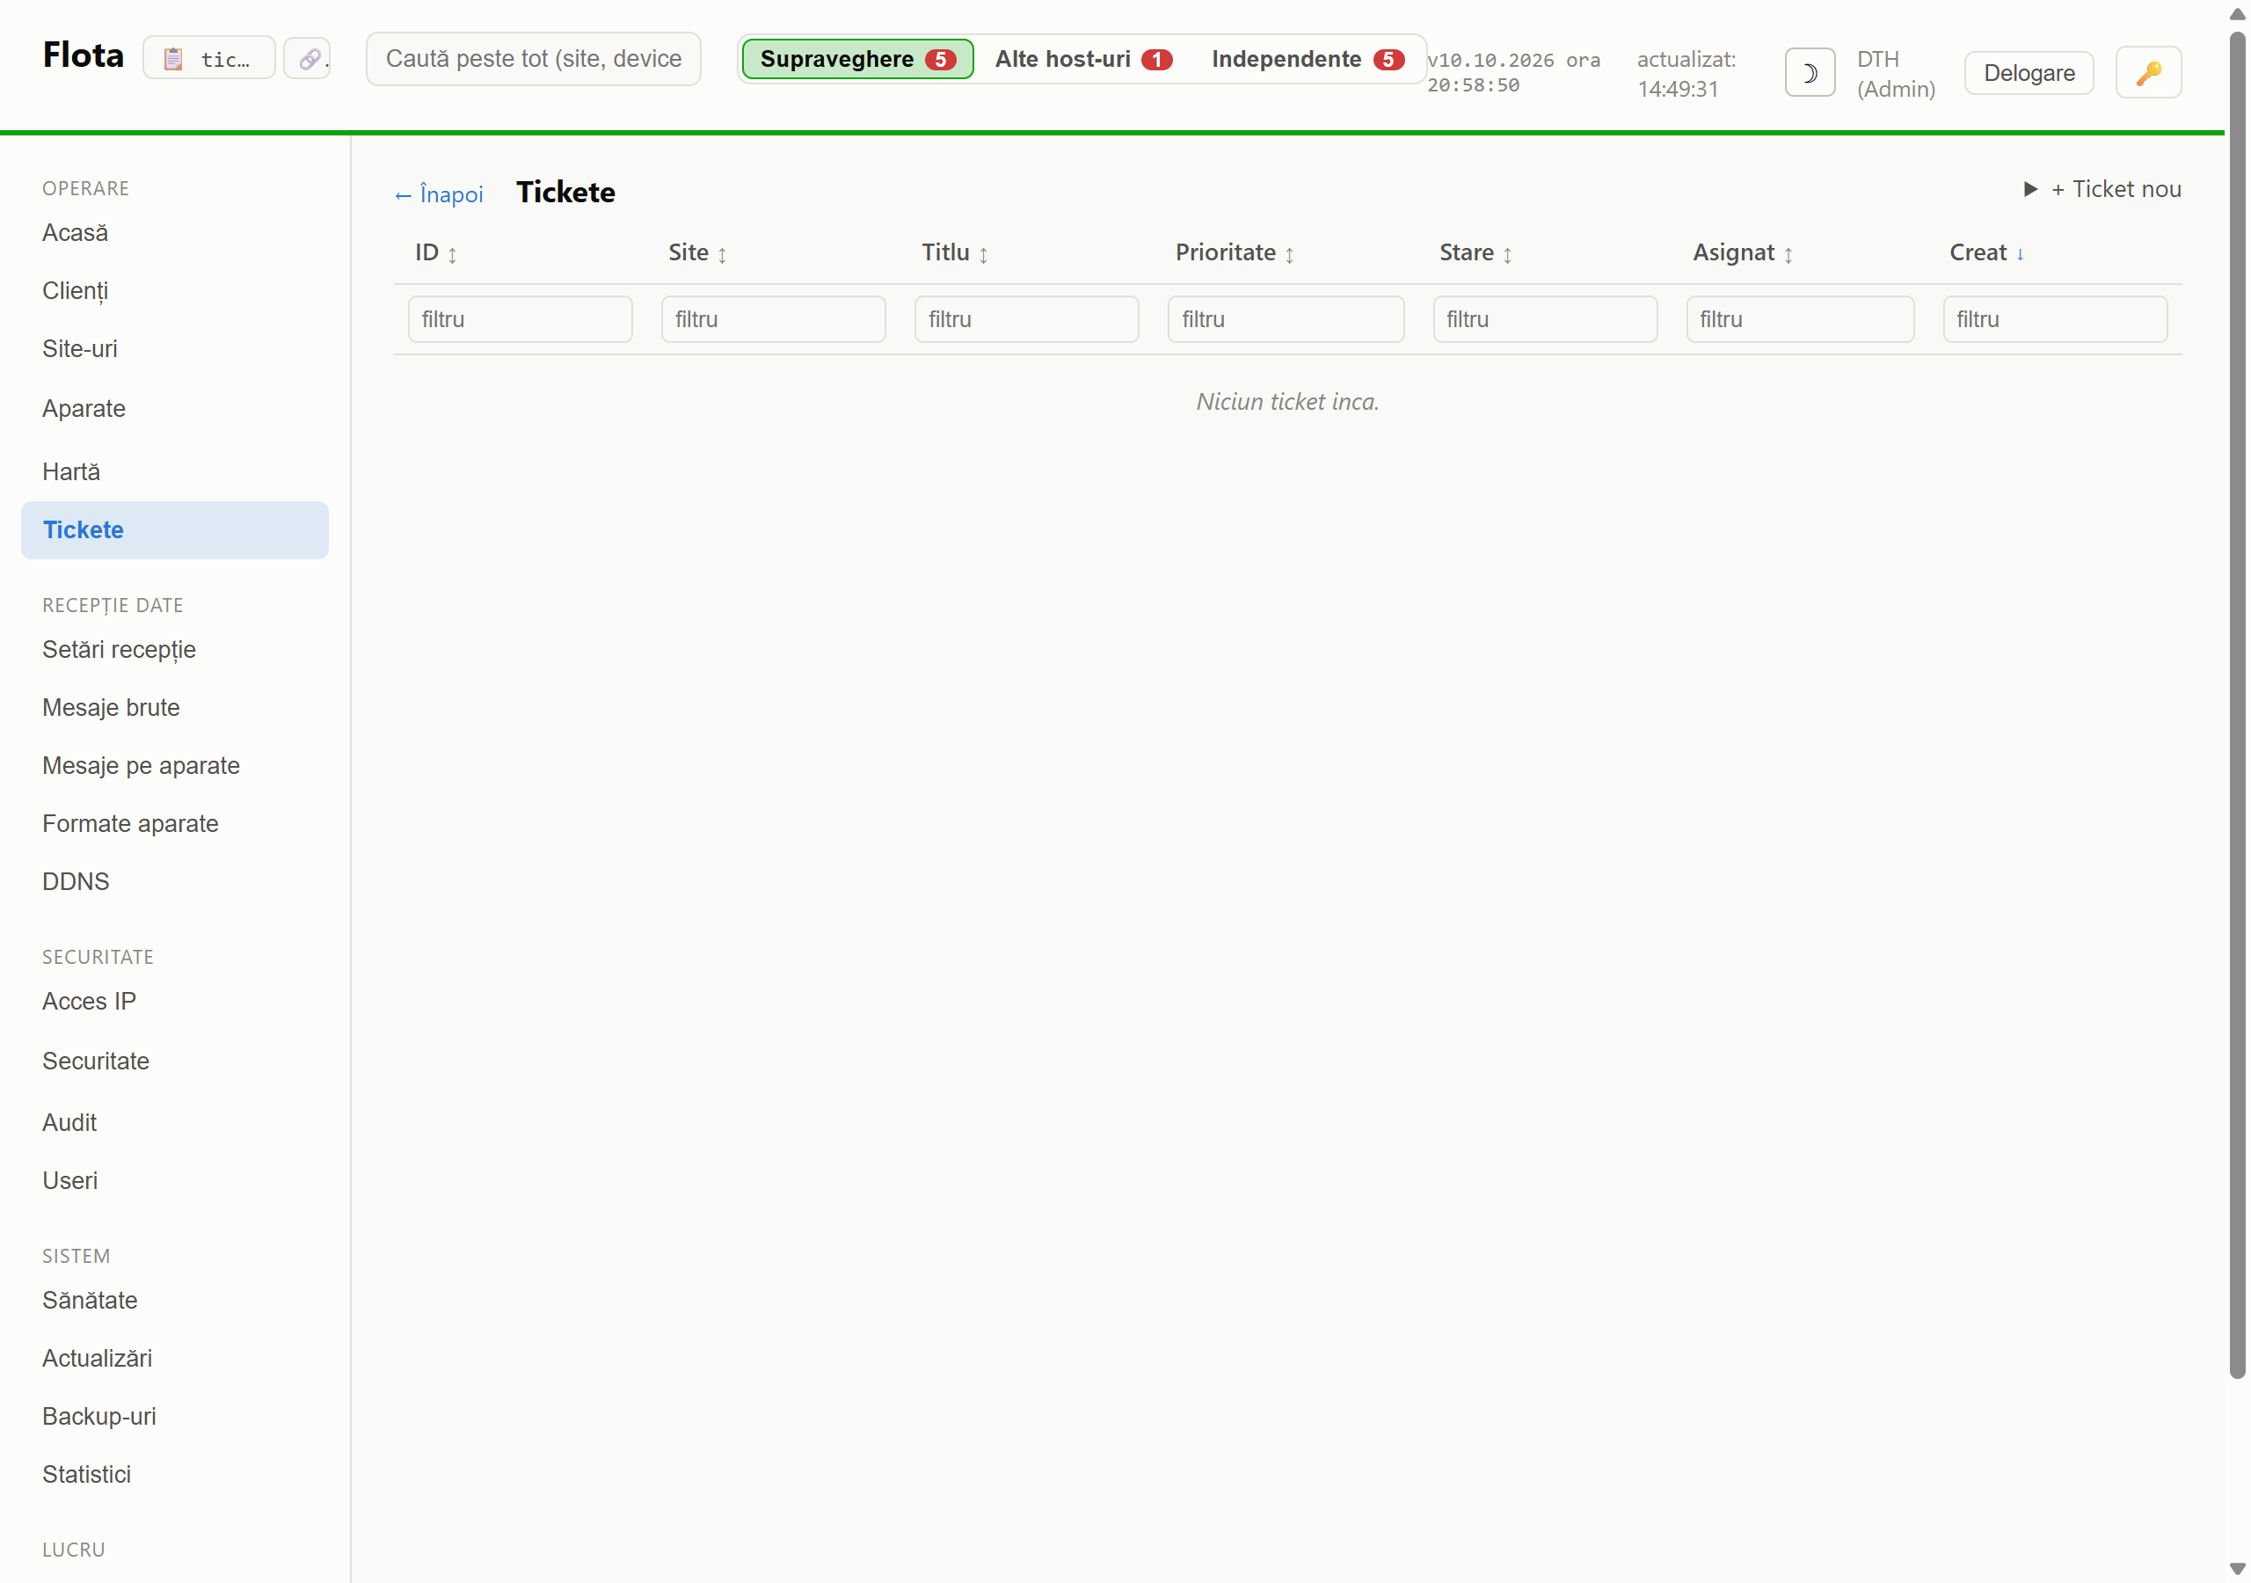The image size is (2251, 1583).
Task: Click the link chain icon button
Action: [309, 59]
